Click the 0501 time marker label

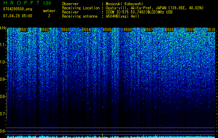24,30
